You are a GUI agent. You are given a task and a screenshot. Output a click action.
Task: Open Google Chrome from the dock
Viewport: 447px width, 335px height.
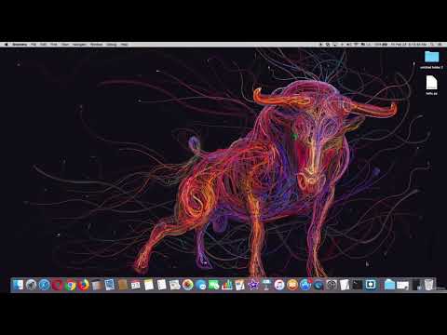(x=71, y=285)
